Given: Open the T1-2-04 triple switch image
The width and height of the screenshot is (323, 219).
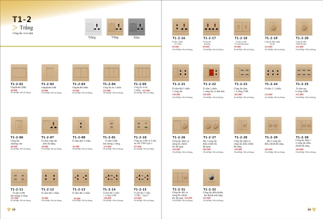Looking at the screenshot, I should 111,73.
